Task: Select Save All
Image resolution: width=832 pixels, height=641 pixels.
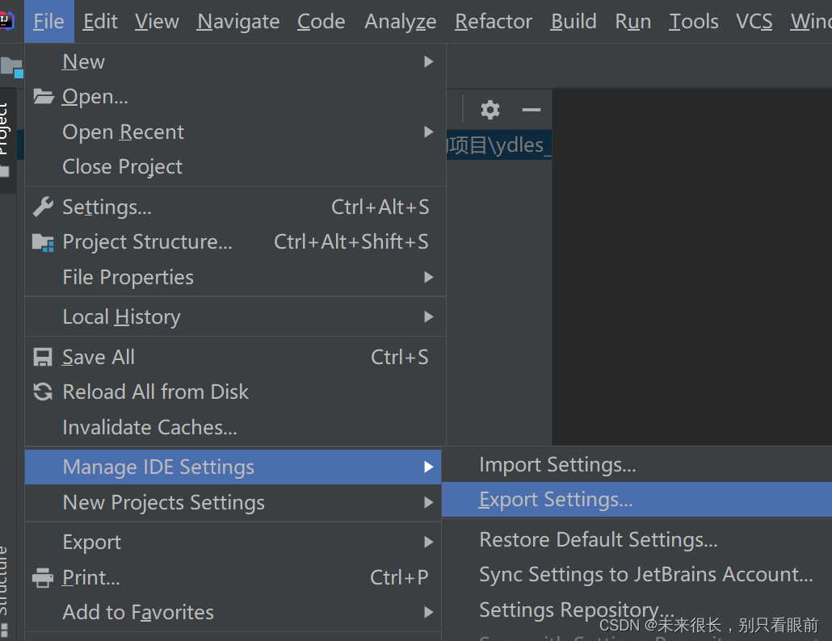Action: click(x=235, y=357)
